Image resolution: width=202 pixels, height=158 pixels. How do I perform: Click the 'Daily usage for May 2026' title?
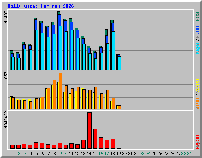[41, 6]
